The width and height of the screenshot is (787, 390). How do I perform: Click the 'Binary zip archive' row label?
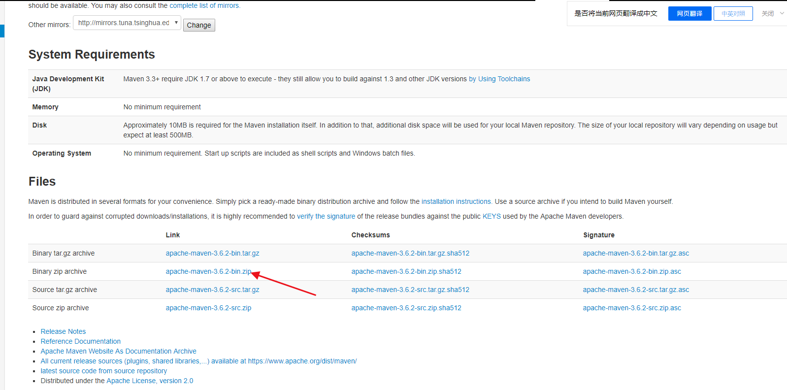pos(60,271)
